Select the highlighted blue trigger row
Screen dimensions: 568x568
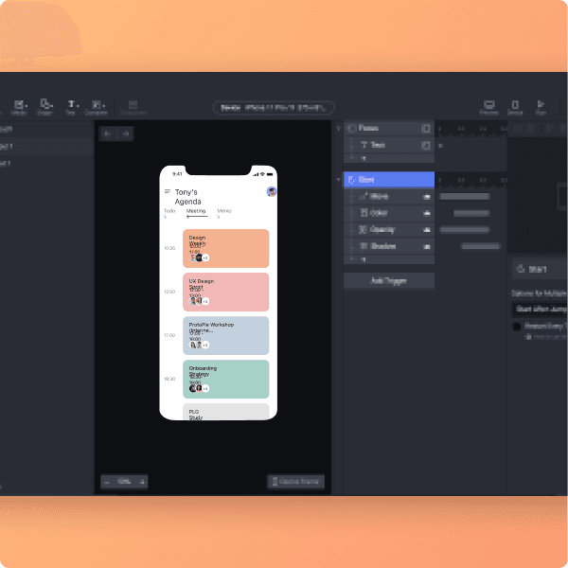click(389, 180)
